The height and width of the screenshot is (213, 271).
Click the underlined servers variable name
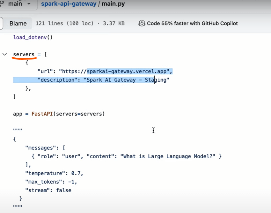(24, 54)
